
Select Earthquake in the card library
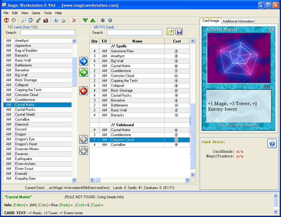click(x=37, y=159)
